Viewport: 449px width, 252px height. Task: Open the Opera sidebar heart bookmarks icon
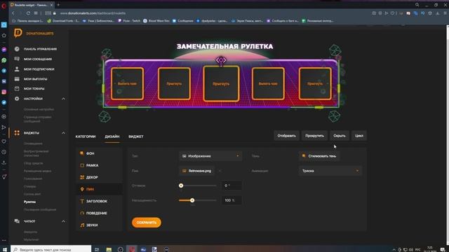pyautogui.click(x=4, y=141)
